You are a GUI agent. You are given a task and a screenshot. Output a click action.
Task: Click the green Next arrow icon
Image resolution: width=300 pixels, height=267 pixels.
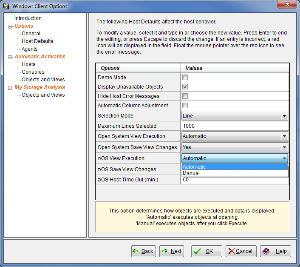click(x=164, y=251)
